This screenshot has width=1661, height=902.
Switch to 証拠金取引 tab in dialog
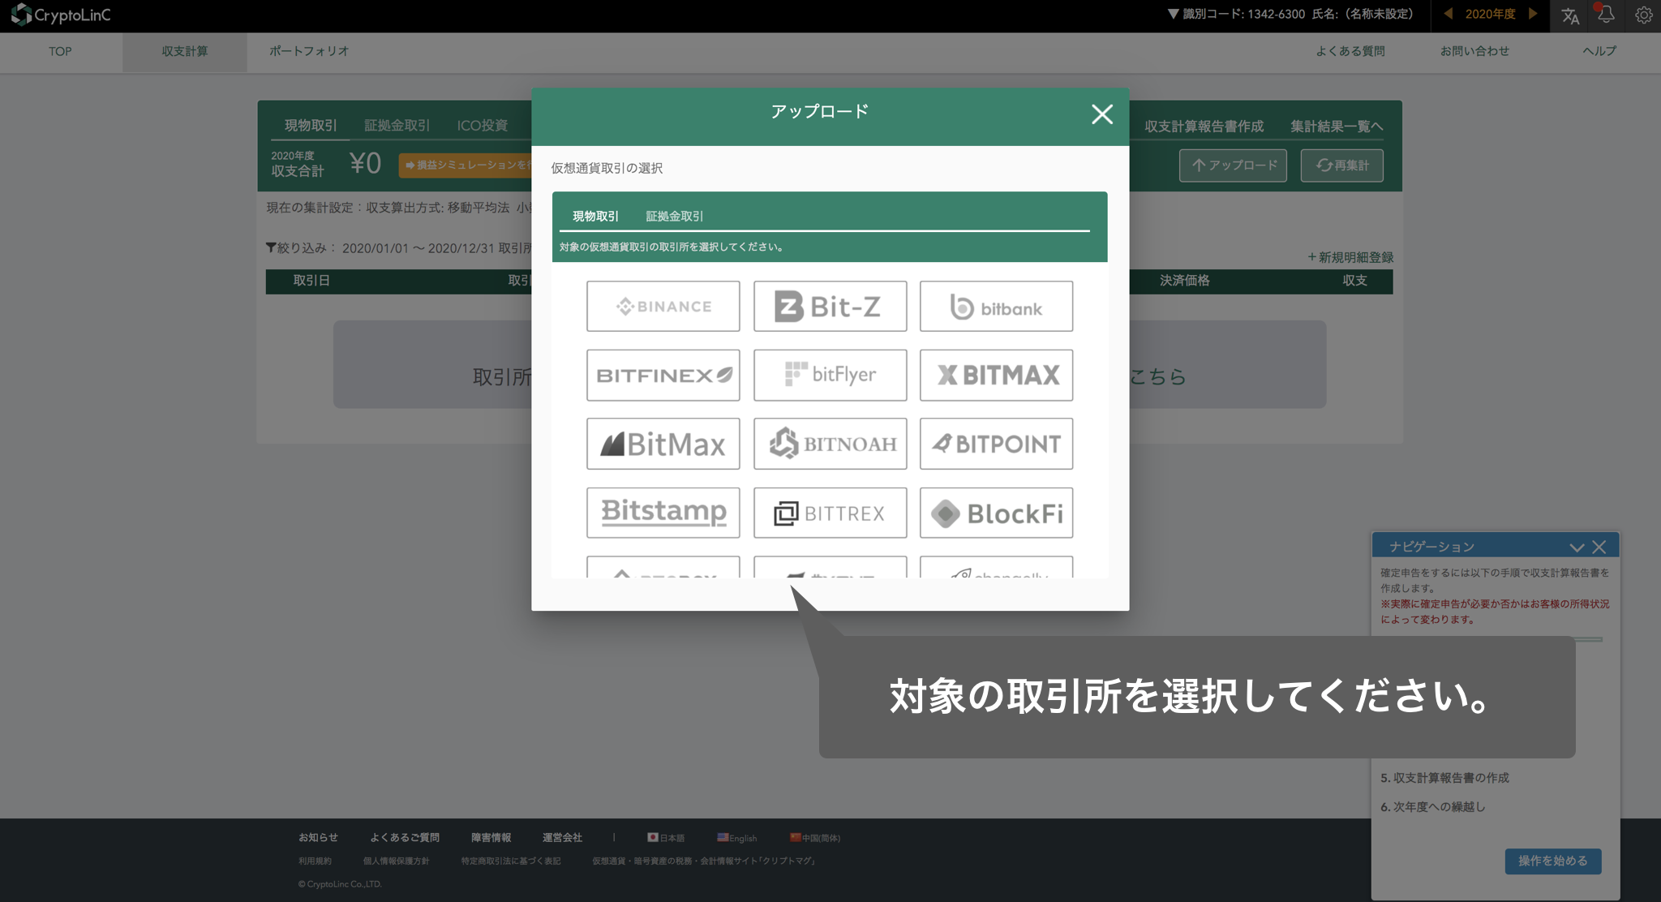point(674,217)
